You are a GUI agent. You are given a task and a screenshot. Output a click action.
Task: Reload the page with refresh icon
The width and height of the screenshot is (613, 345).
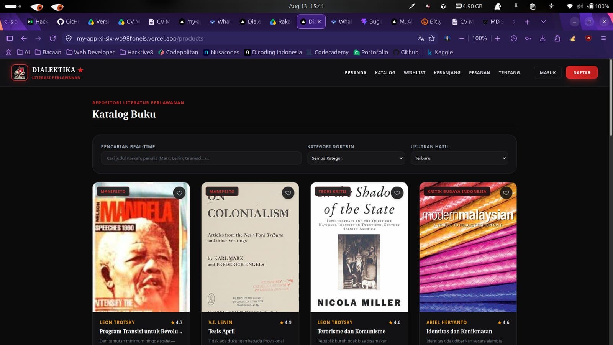pyautogui.click(x=53, y=38)
